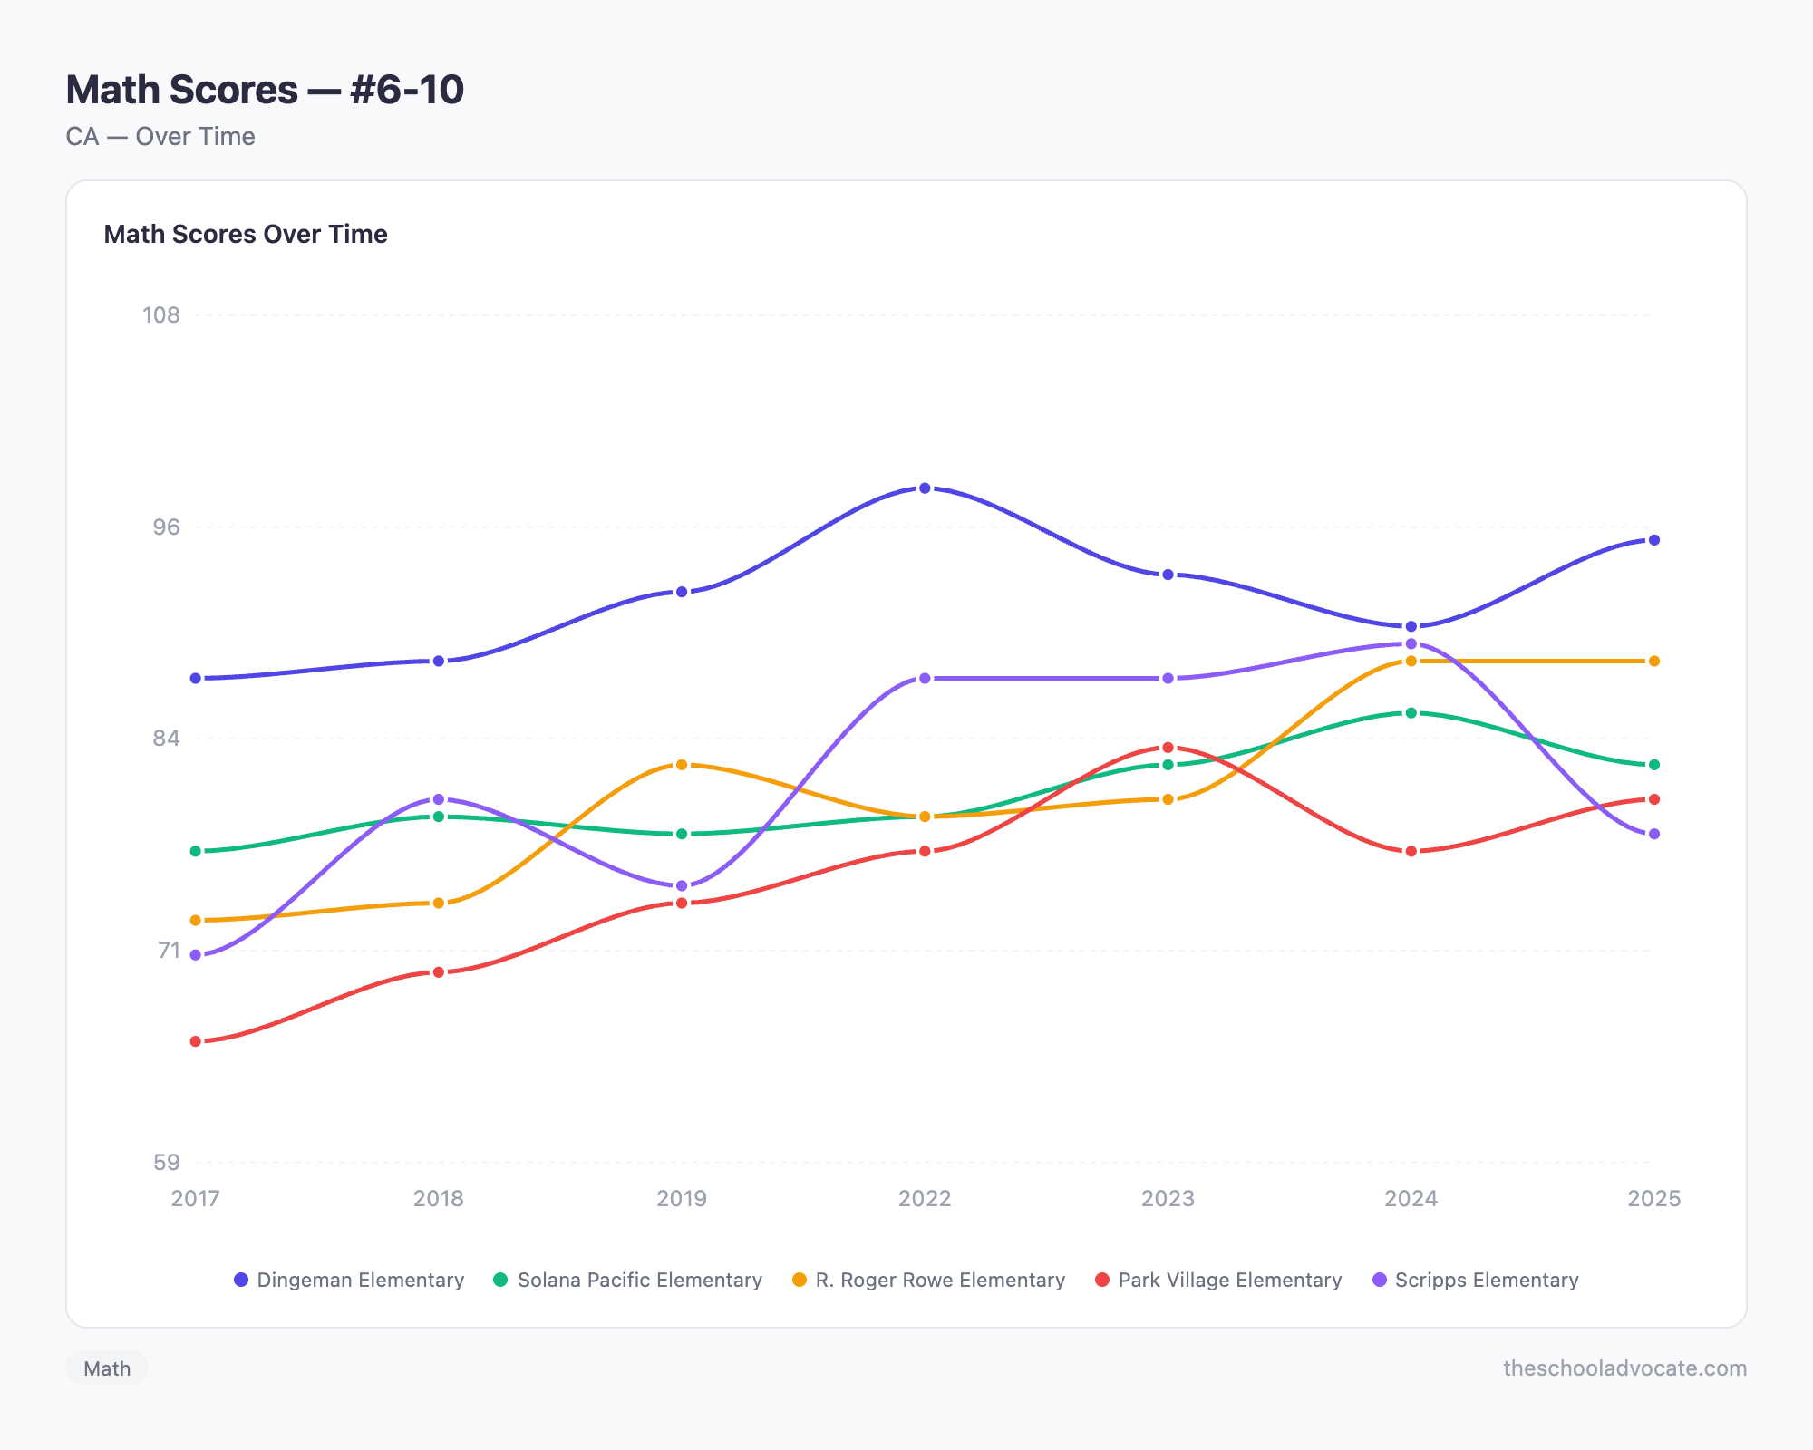Image resolution: width=1813 pixels, height=1450 pixels.
Task: Toggle Dingeman Elementary legend entry
Action: point(360,1280)
